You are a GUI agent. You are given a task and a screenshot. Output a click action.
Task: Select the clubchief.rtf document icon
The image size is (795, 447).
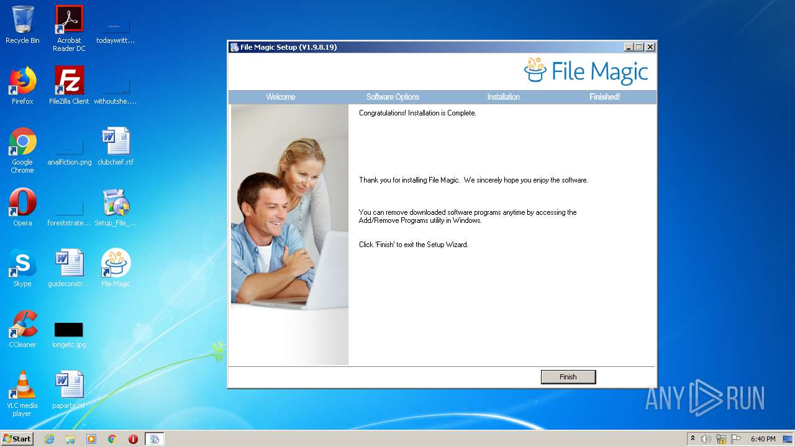point(116,147)
